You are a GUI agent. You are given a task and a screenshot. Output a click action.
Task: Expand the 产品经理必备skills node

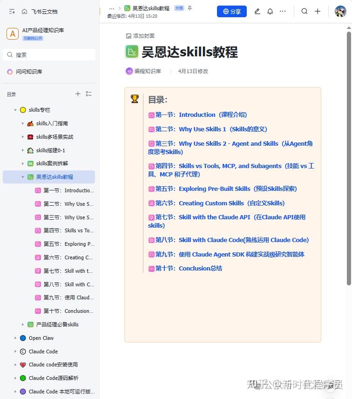[23, 325]
